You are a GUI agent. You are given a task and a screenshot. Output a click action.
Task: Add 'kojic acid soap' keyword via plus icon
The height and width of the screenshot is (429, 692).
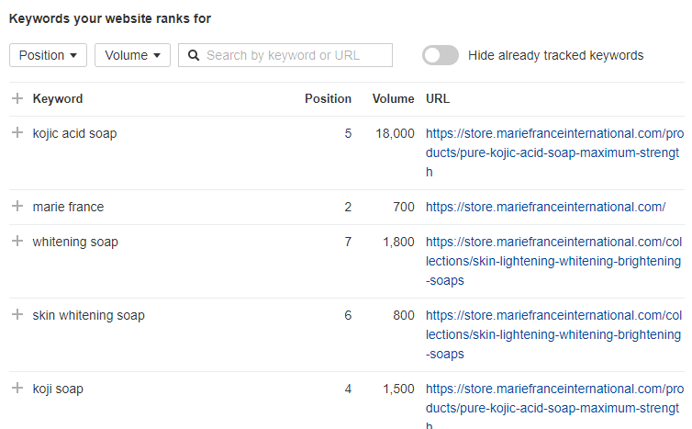click(x=17, y=133)
